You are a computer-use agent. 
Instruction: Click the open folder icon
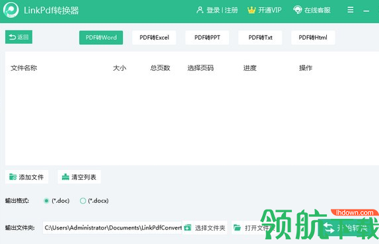pyautogui.click(x=237, y=227)
